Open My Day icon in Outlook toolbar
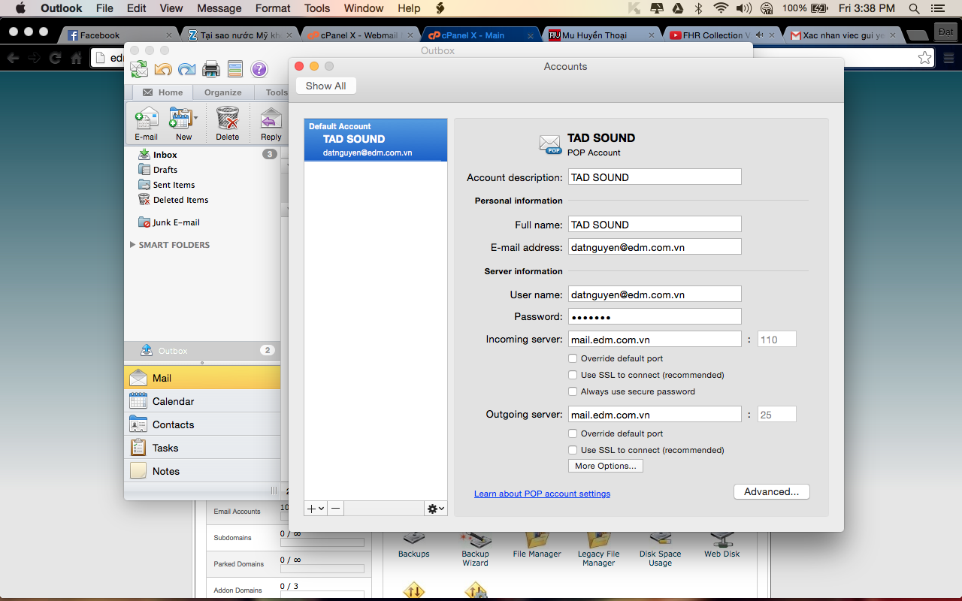The height and width of the screenshot is (601, 962). tap(235, 69)
